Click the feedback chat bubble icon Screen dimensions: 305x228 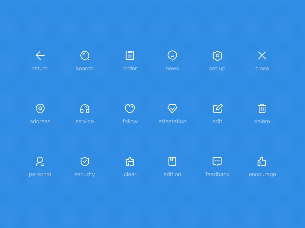(x=217, y=161)
